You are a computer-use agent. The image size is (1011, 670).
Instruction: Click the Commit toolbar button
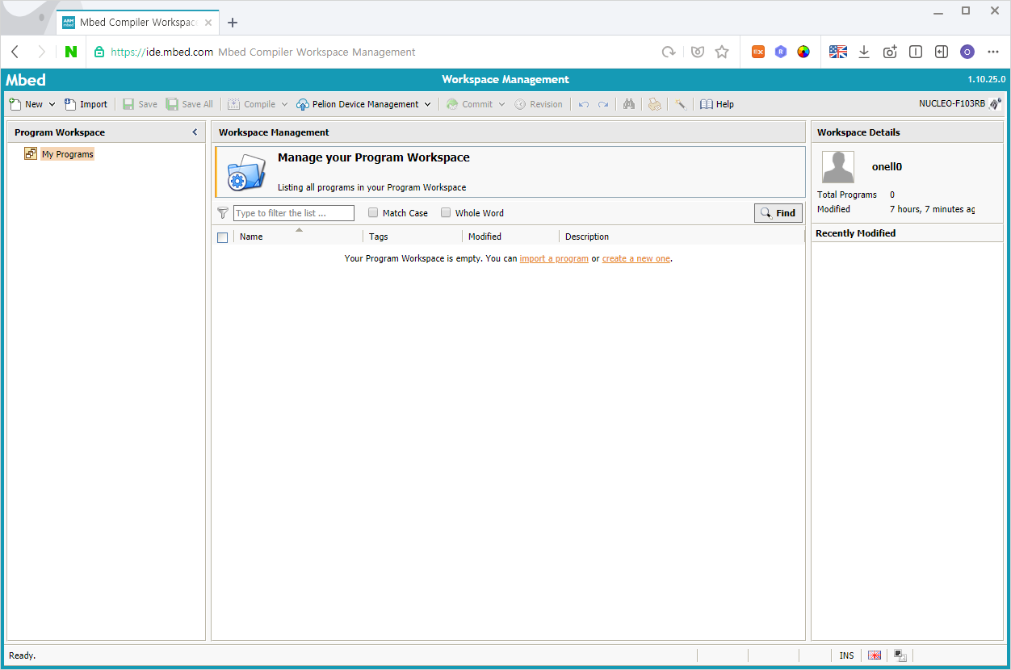(469, 104)
